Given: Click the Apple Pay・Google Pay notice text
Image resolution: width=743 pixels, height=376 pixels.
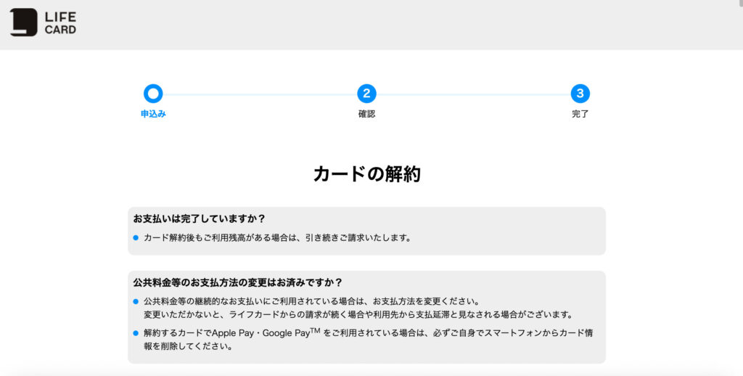Looking at the screenshot, I should (x=368, y=339).
